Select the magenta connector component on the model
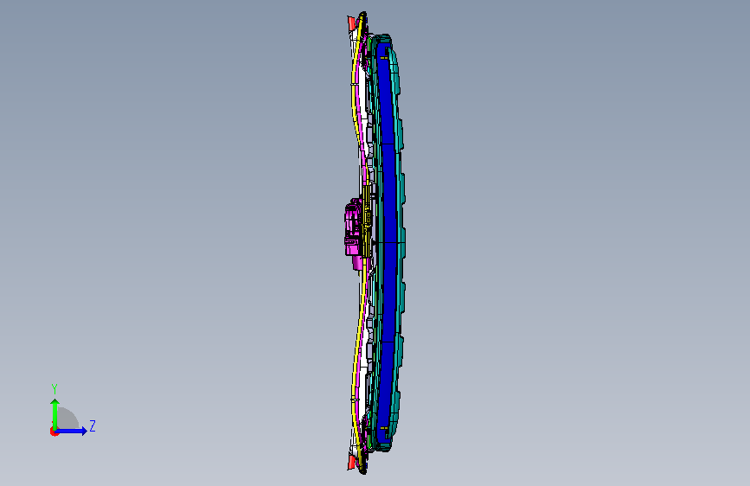 (354, 233)
